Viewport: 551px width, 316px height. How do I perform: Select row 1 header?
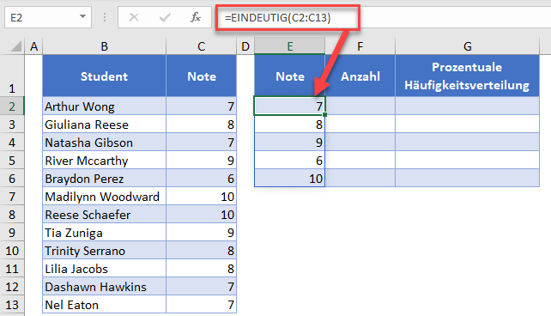(12, 76)
